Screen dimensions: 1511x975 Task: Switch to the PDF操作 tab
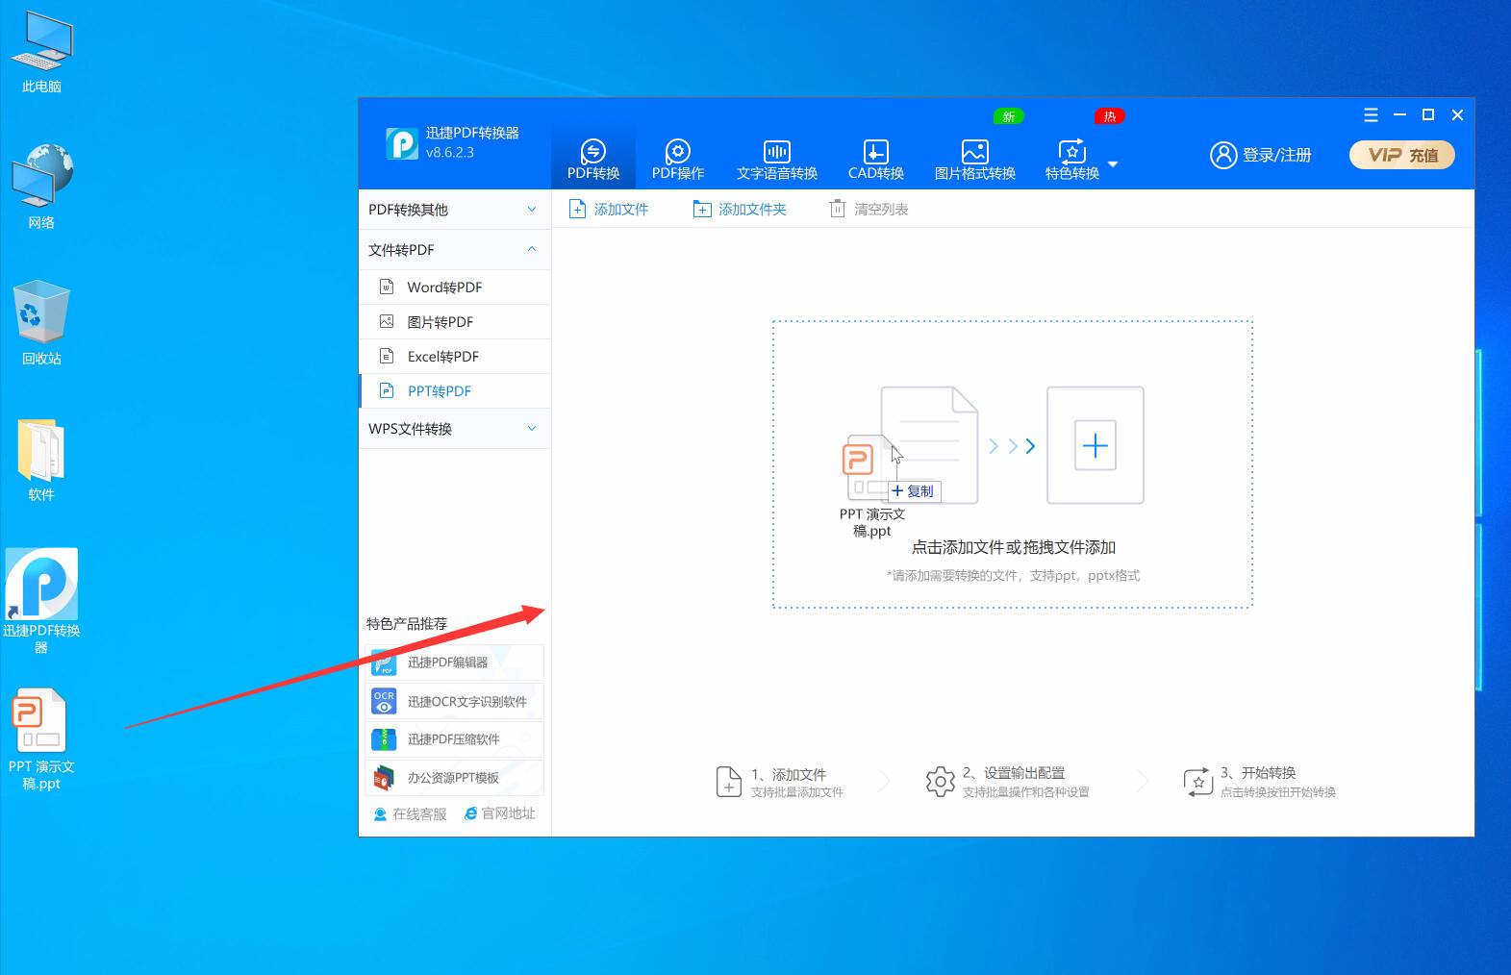(x=678, y=159)
